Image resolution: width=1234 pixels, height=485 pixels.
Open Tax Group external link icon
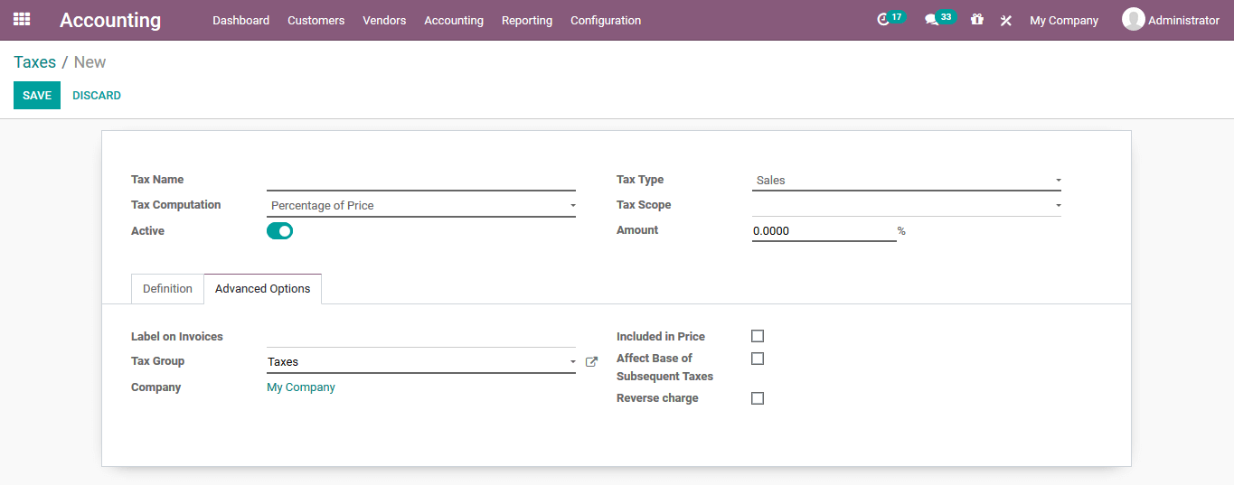(591, 362)
